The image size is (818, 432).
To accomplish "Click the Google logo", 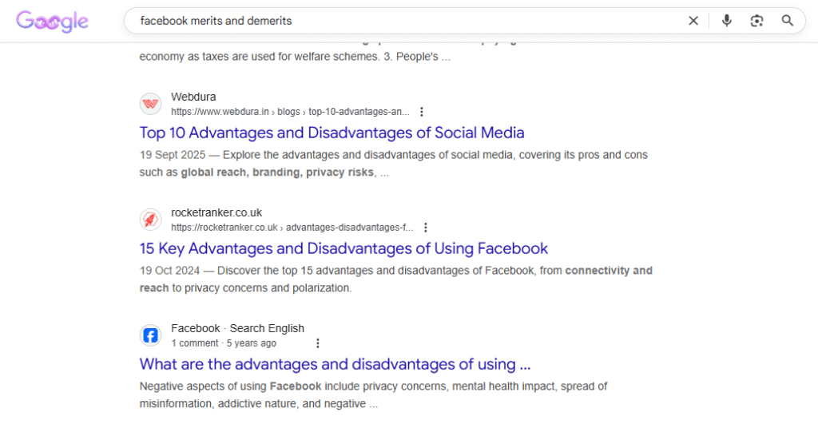I will coord(52,22).
